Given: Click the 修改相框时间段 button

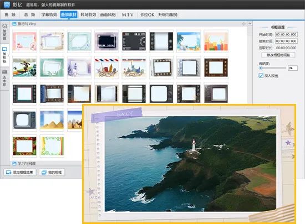Looking at the screenshot, I should 278,55.
